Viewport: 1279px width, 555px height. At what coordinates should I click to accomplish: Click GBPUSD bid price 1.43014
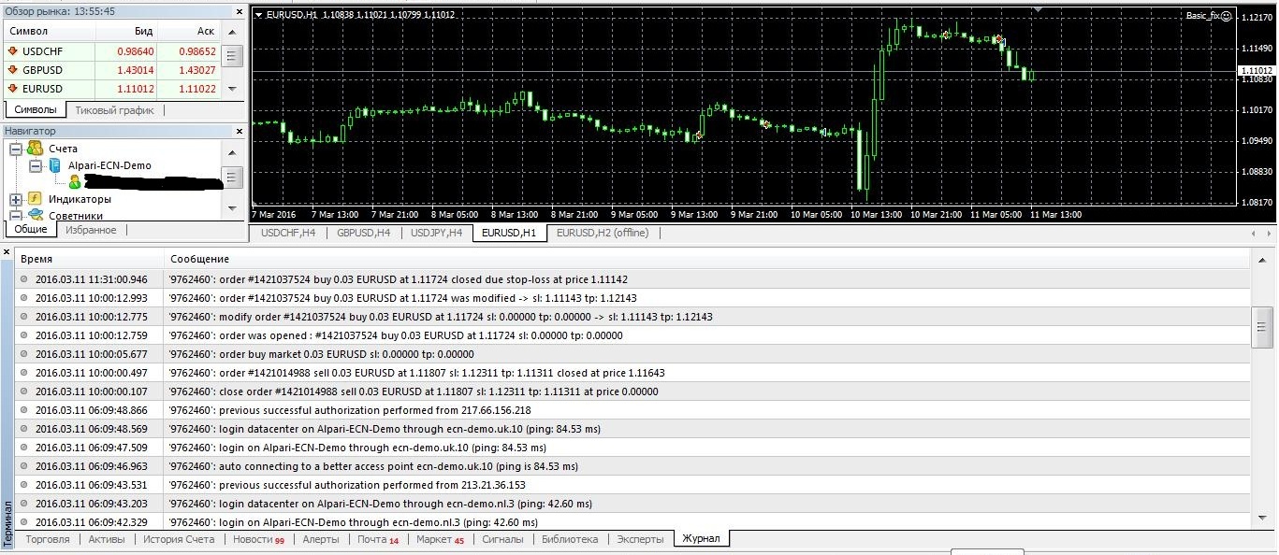[136, 70]
